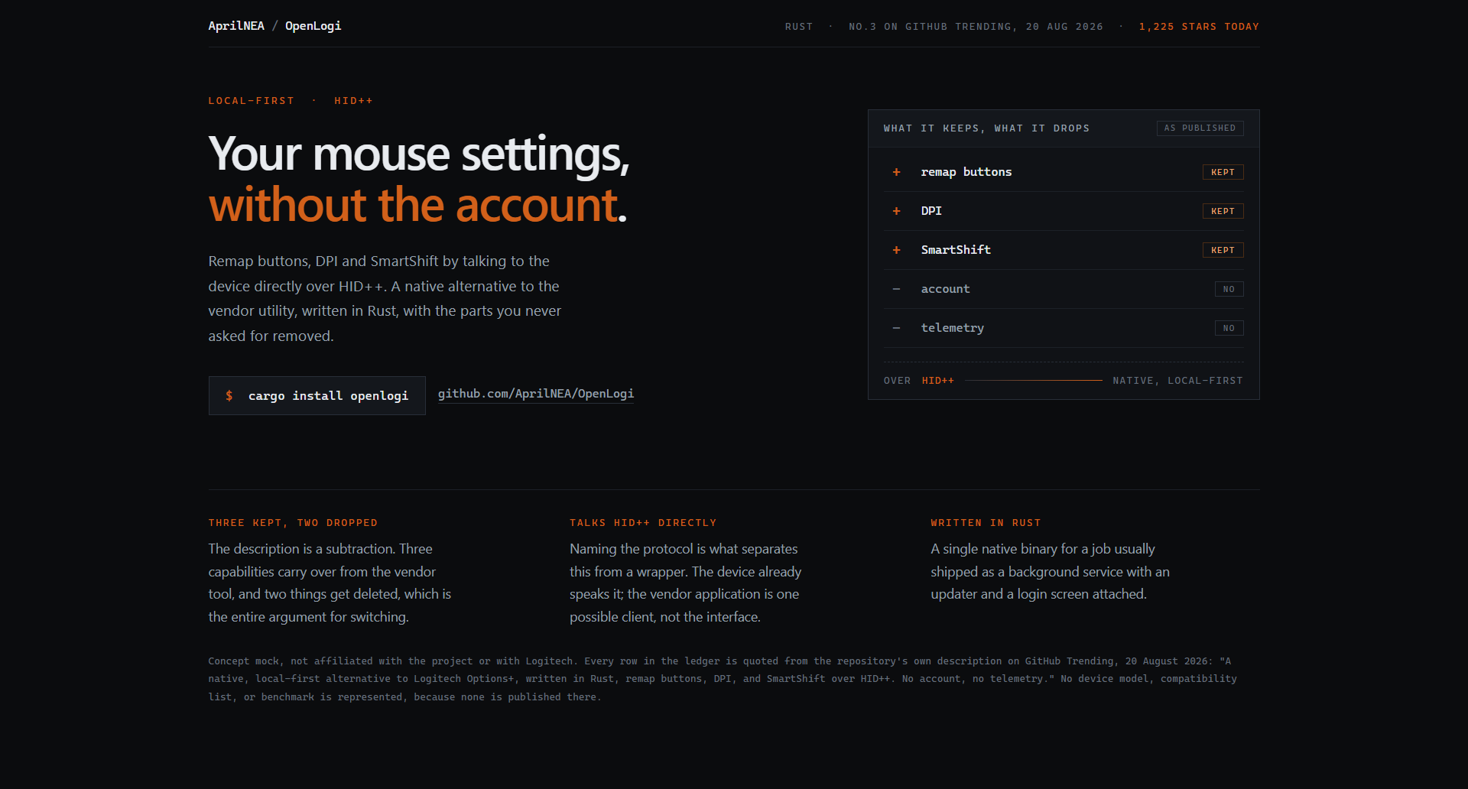The height and width of the screenshot is (789, 1468).
Task: Click the 'HID++' eyebrow label above headline
Action: click(353, 101)
